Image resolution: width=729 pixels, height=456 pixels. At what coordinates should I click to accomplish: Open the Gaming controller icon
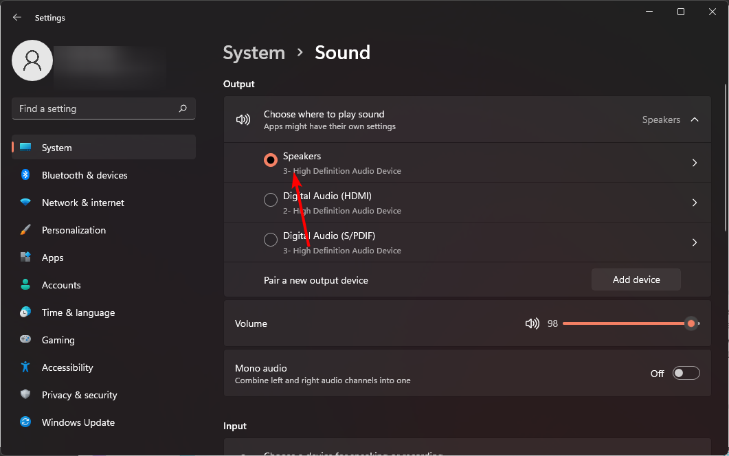pyautogui.click(x=25, y=340)
